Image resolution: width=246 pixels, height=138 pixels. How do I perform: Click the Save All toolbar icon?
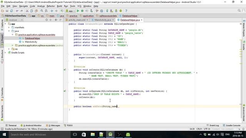tap(7, 11)
